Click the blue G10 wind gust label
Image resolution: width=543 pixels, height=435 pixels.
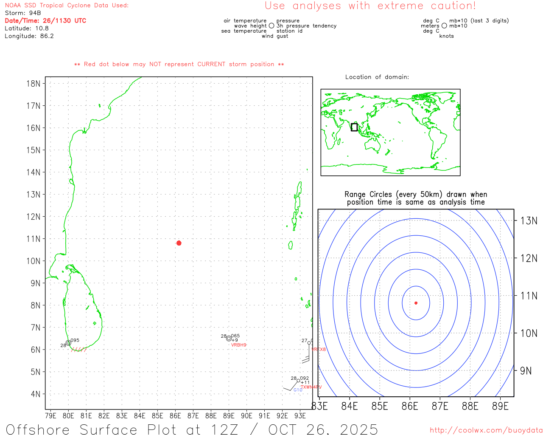point(298,390)
